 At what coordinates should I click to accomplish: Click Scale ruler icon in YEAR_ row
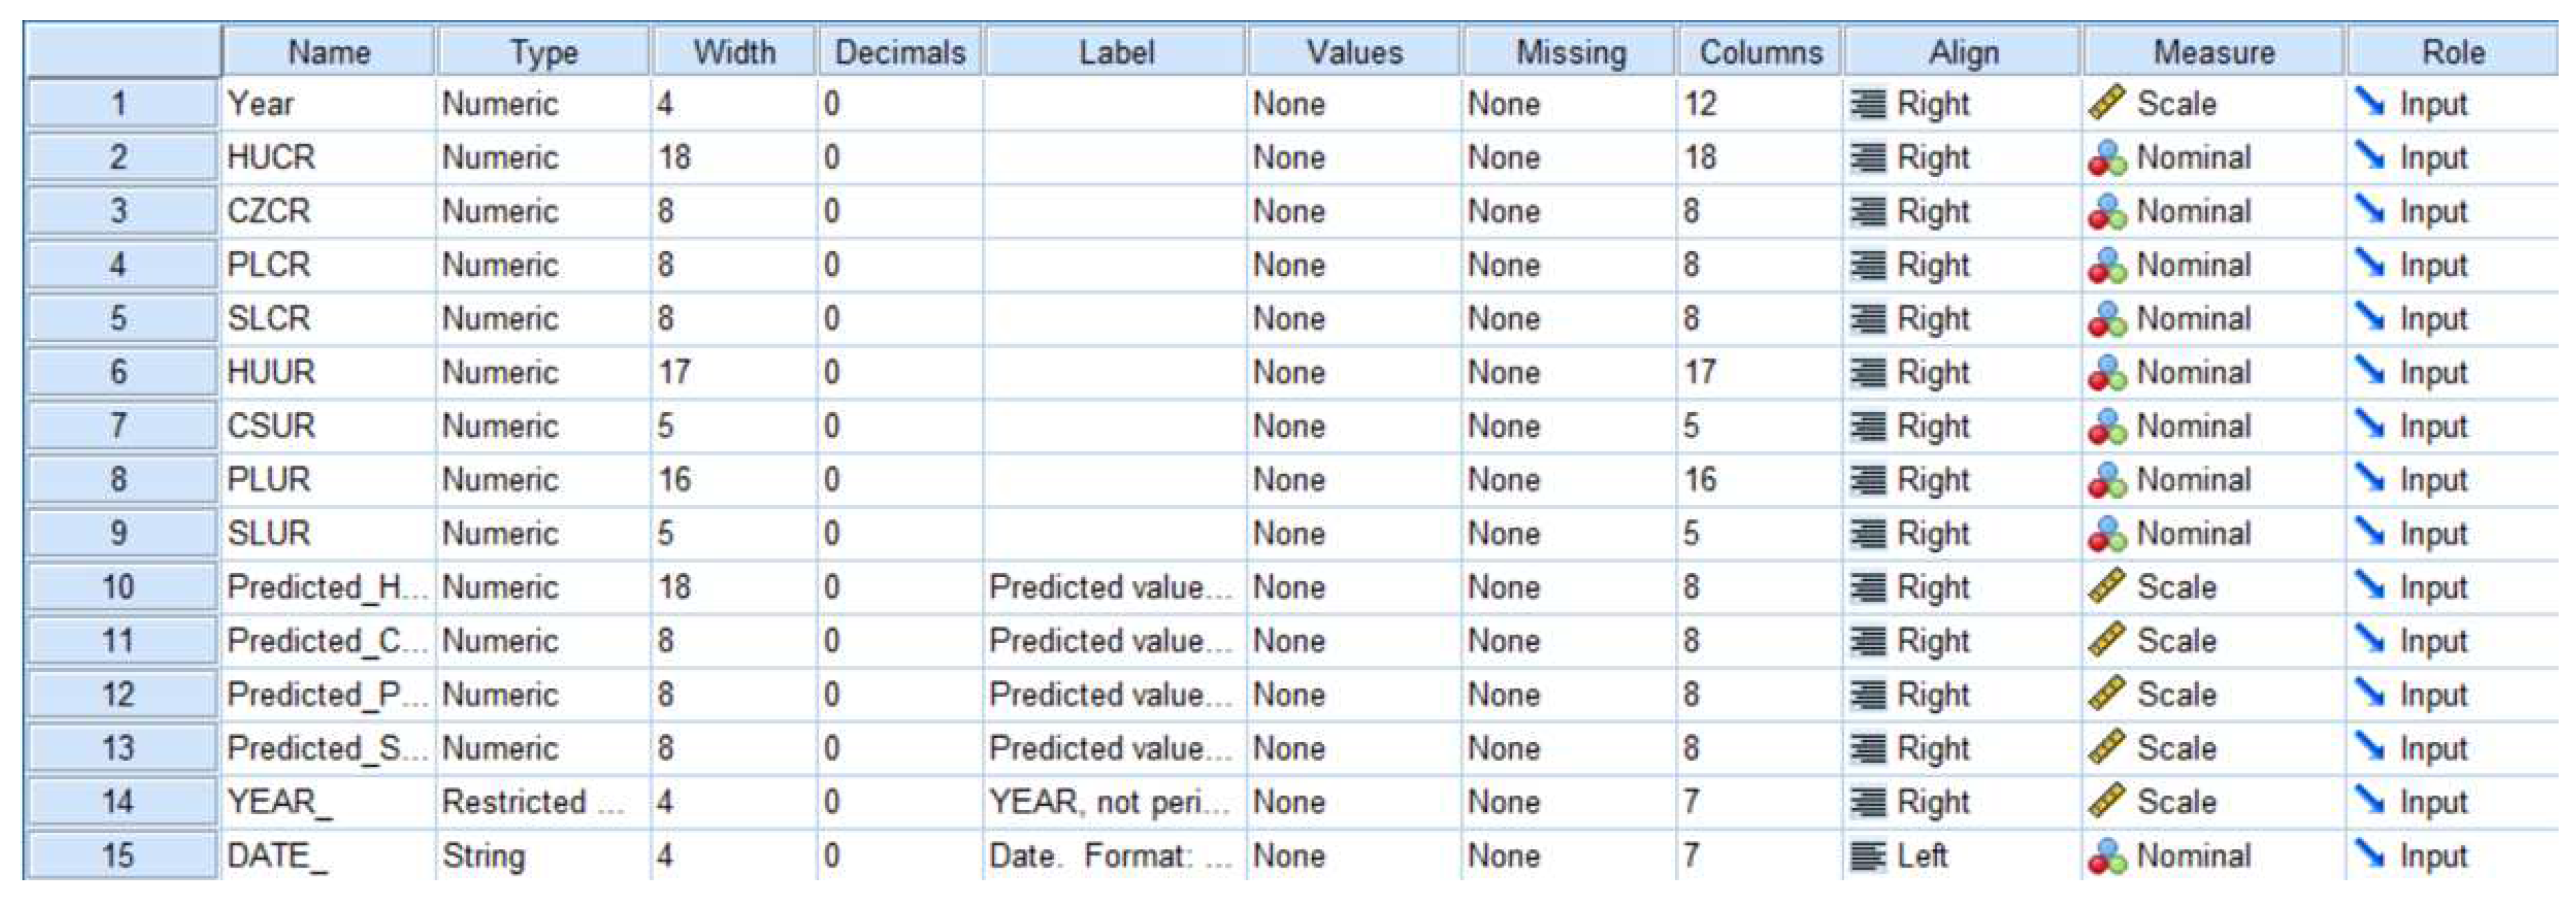click(x=2106, y=801)
